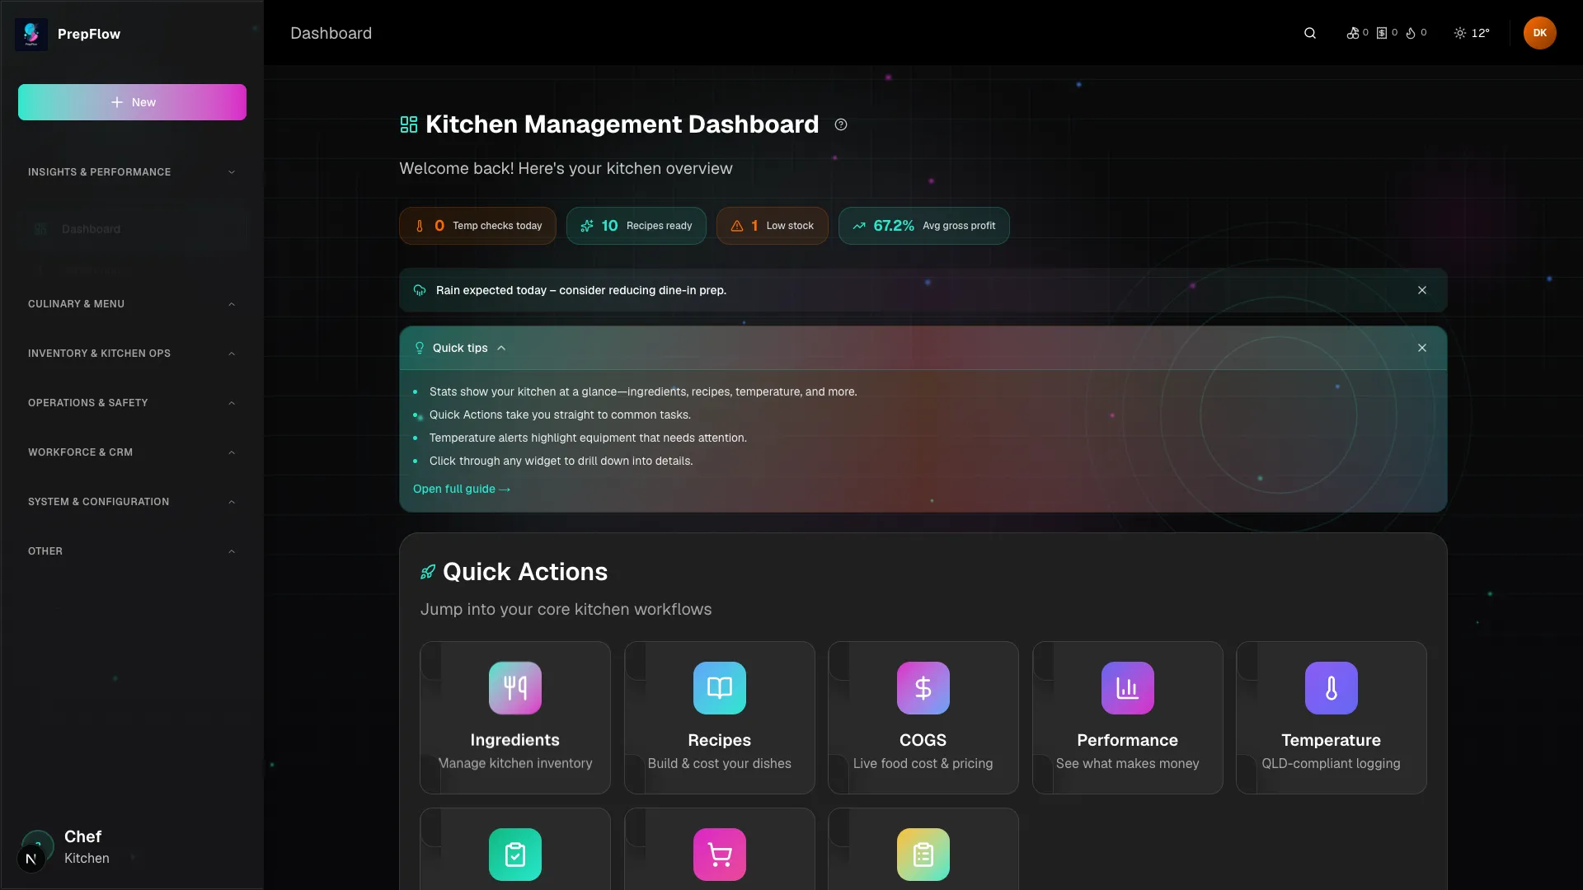Open the search icon in header
This screenshot has width=1583, height=890.
pos(1310,33)
